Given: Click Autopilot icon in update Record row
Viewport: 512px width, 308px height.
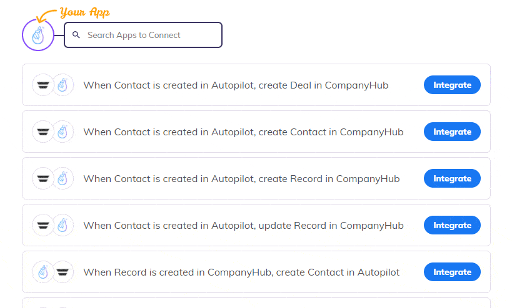Looking at the screenshot, I should tap(43, 225).
